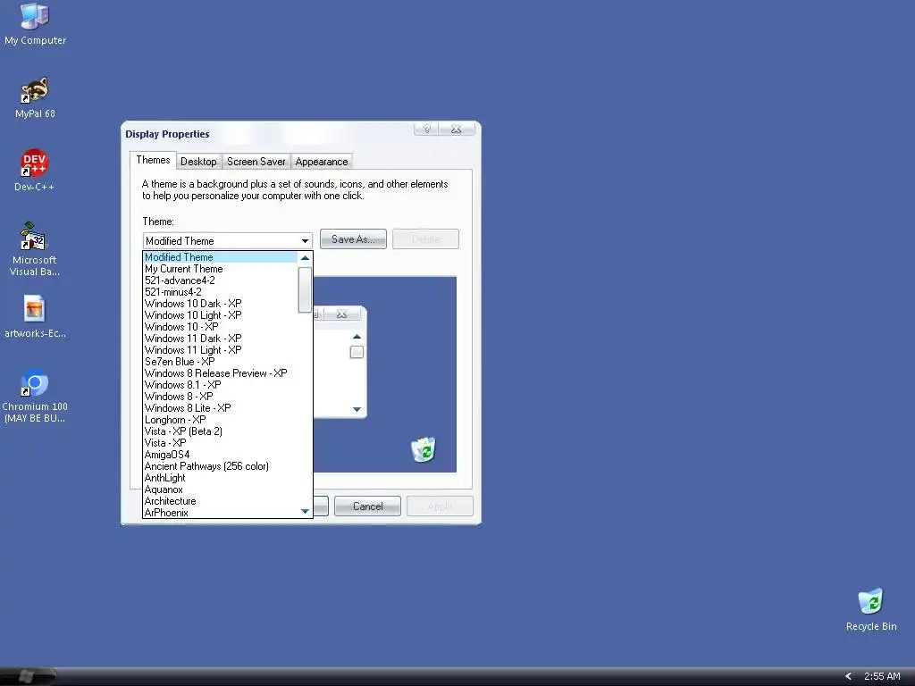This screenshot has height=686, width=915.
Task: Pick Vista - XP (Beta 2) theme
Action: click(x=220, y=431)
